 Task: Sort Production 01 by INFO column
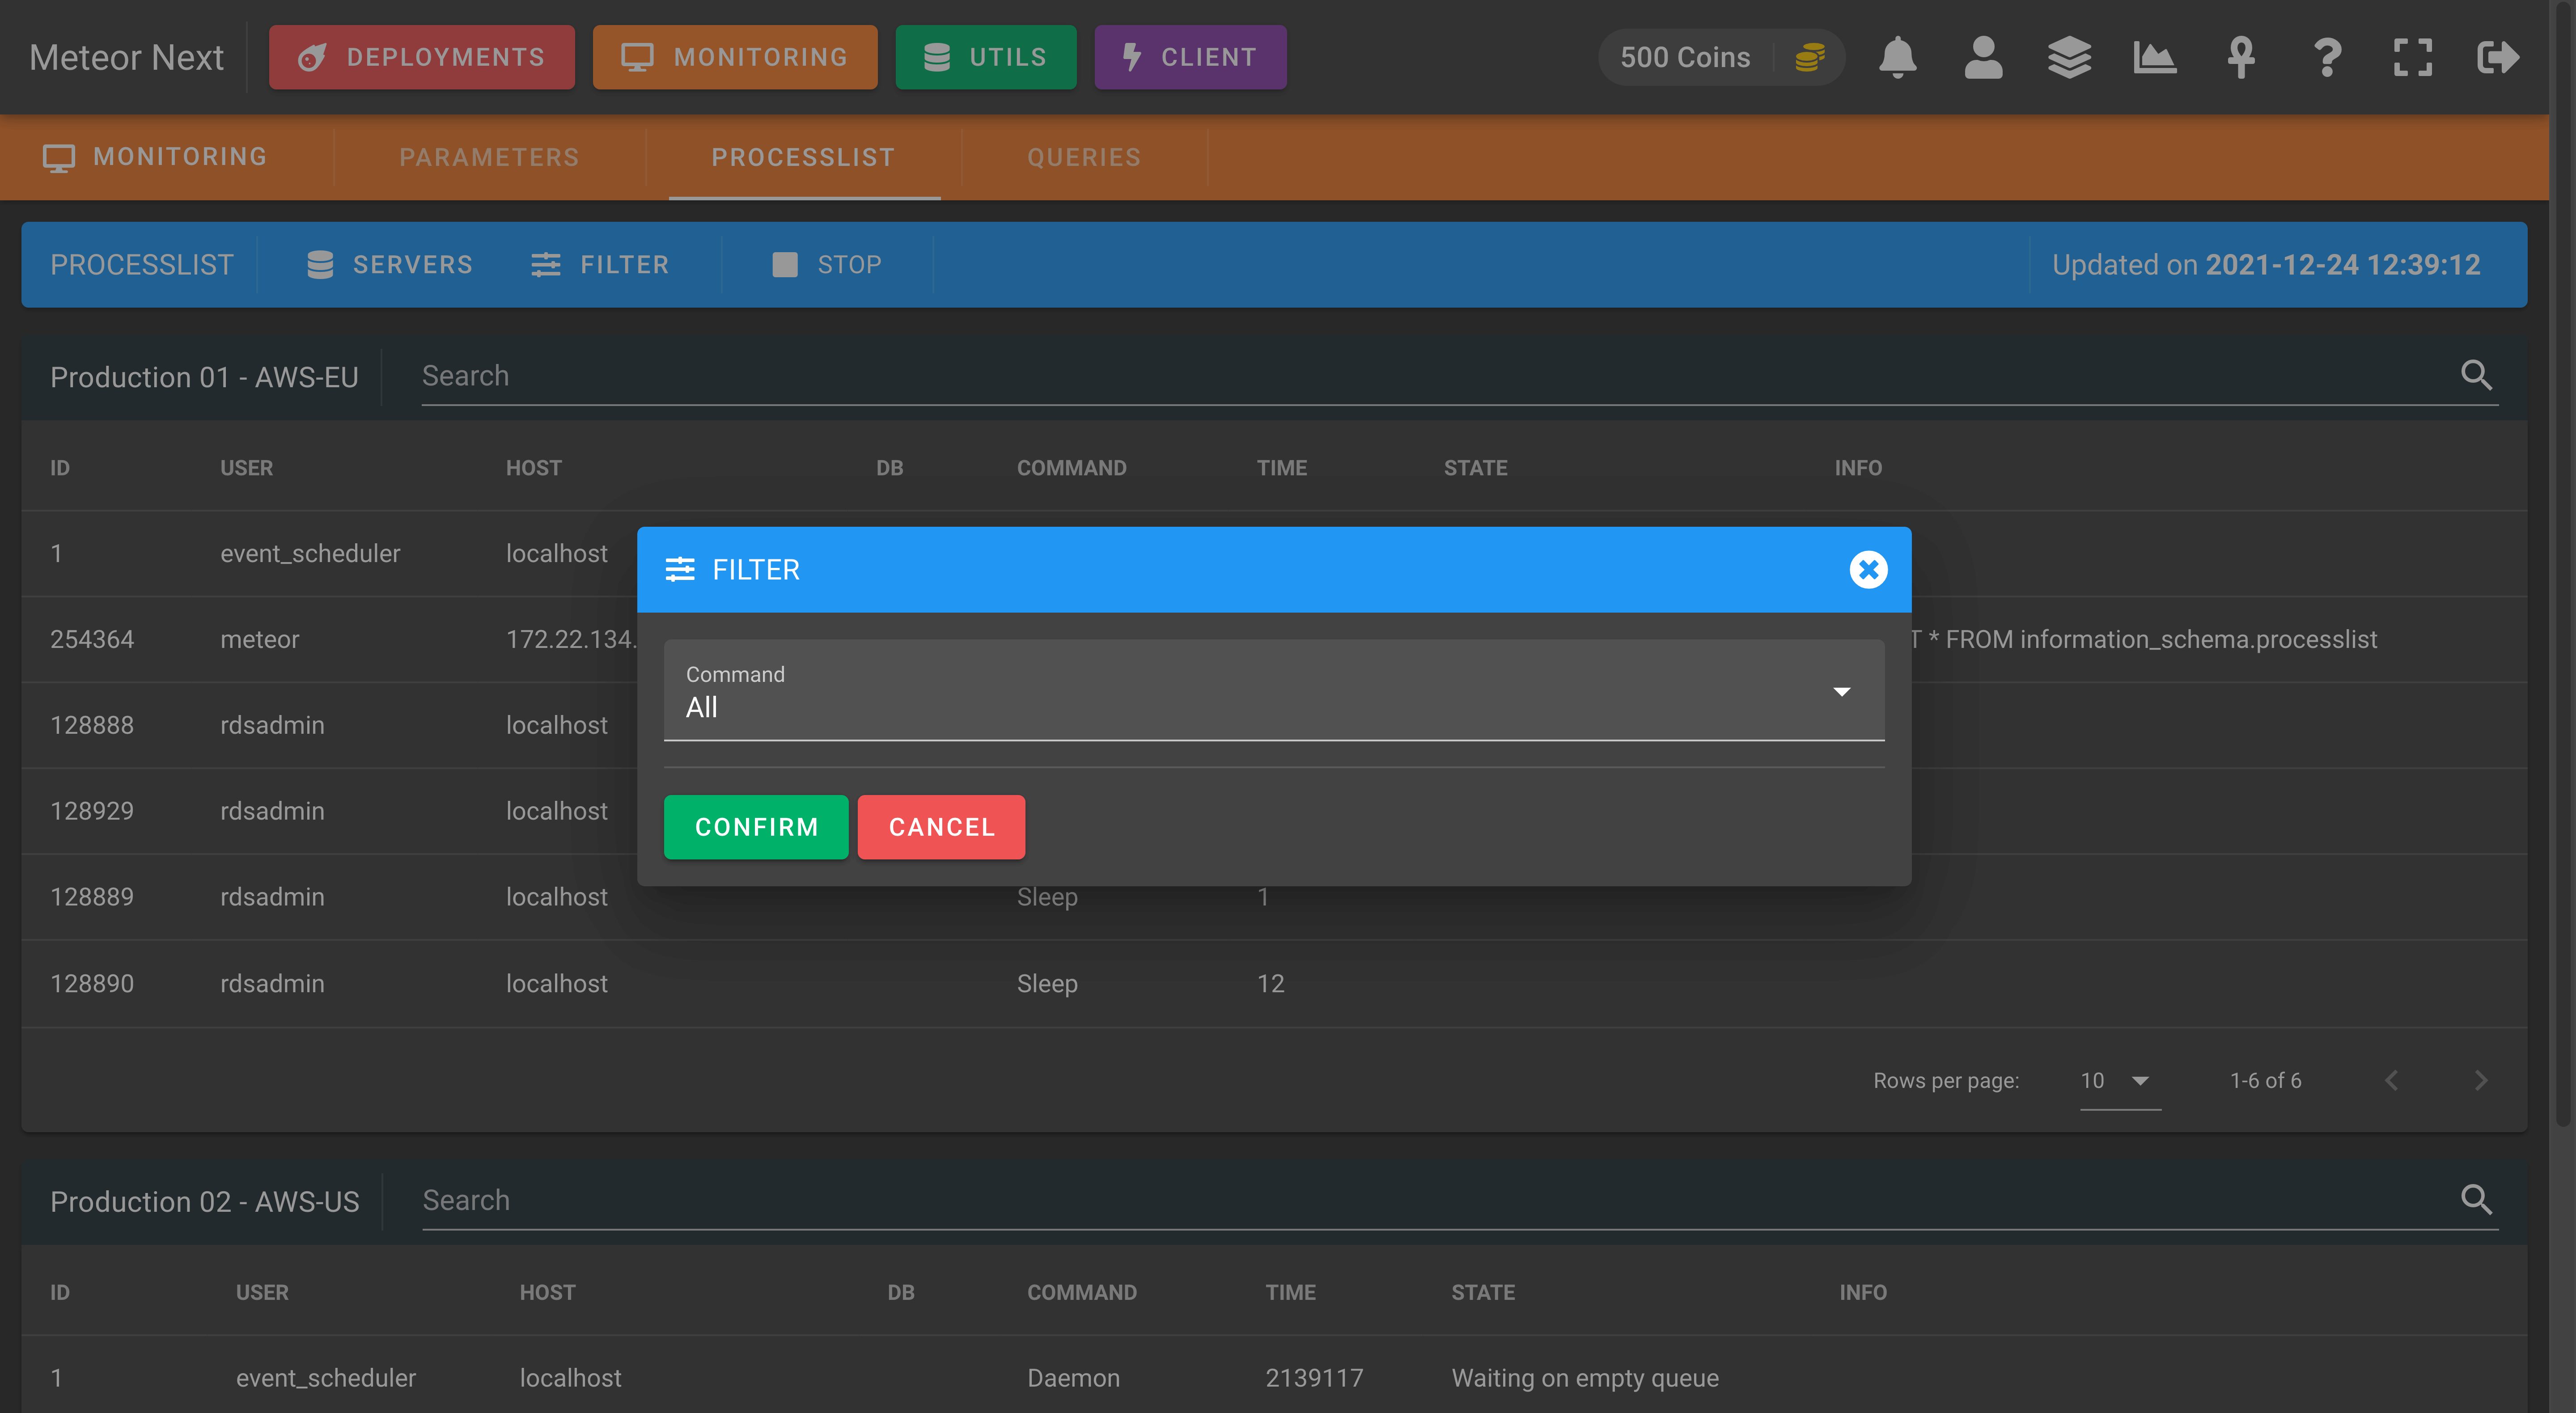pyautogui.click(x=1858, y=468)
